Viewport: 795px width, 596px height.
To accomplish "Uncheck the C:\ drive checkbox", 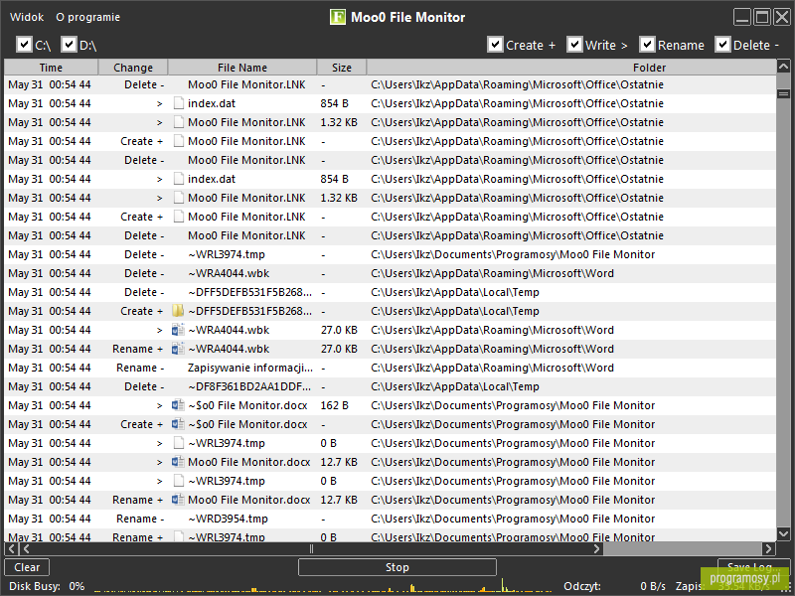I will (24, 44).
